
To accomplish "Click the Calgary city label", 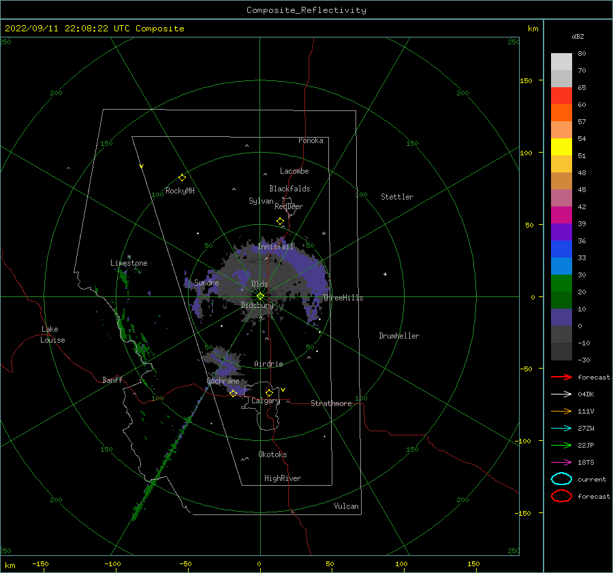I will (266, 401).
